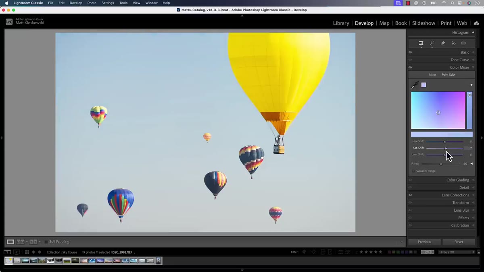
Task: Expand the Color Grading panel
Action: point(473,180)
